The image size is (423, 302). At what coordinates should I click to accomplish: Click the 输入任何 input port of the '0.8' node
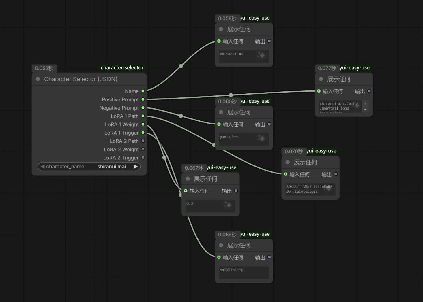(x=186, y=191)
